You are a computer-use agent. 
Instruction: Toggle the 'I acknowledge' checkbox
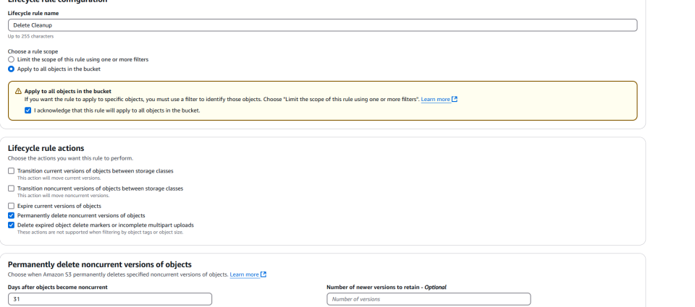pyautogui.click(x=28, y=110)
